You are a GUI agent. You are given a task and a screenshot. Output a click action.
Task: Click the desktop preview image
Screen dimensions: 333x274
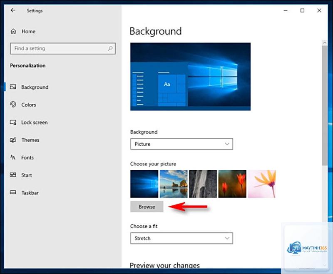coord(191,77)
